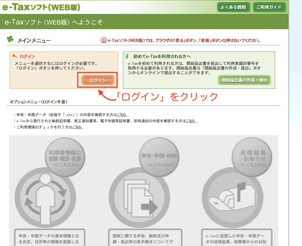Open the ご利用ガイド page
The width and height of the screenshot is (302, 246).
[x=269, y=7]
